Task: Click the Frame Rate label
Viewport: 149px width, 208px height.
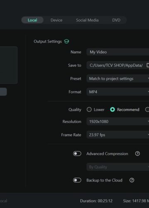Action: tap(71, 135)
